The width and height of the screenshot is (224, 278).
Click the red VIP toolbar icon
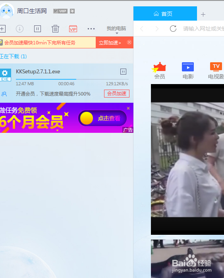(73, 29)
